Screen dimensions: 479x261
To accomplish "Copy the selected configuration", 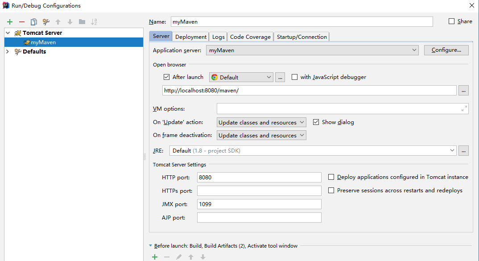I will pos(33,22).
